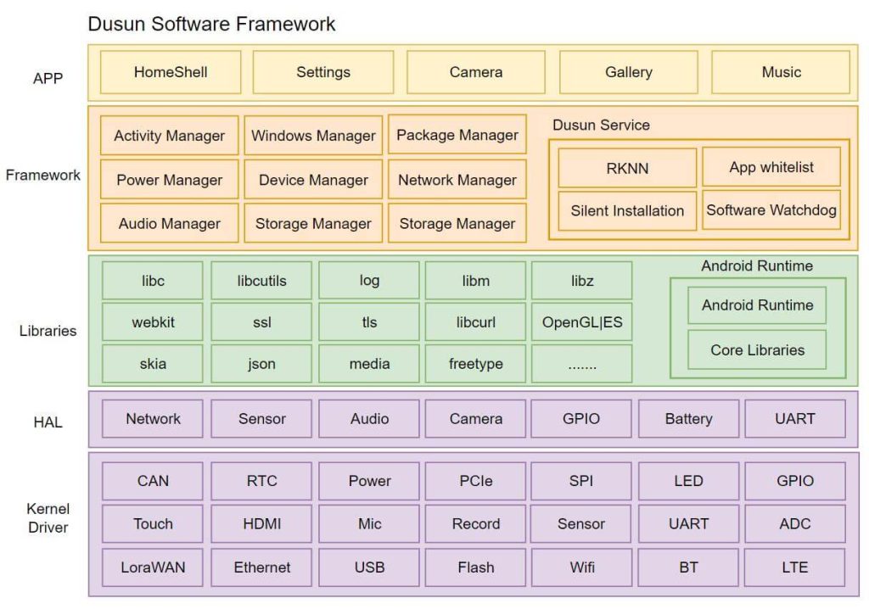
Task: Select the LED driver box
Action: [x=688, y=481]
